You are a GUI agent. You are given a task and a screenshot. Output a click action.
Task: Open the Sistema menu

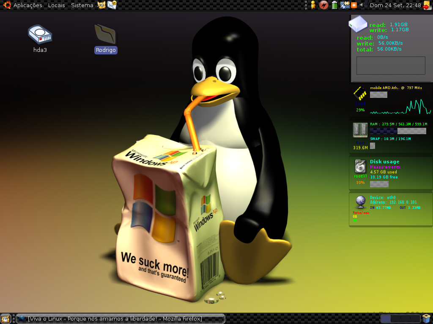pyautogui.click(x=82, y=5)
